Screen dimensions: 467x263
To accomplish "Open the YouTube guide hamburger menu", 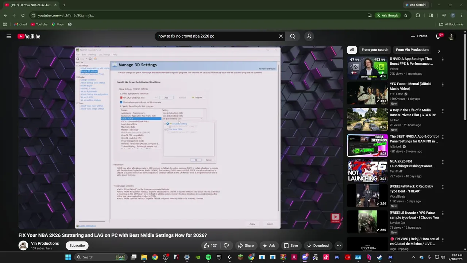I will pos(9,36).
